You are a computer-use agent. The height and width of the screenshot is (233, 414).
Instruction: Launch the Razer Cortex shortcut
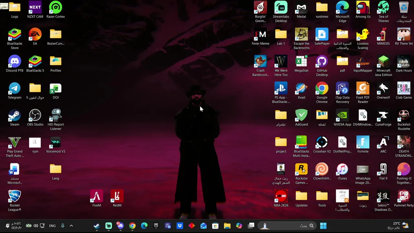pyautogui.click(x=56, y=10)
